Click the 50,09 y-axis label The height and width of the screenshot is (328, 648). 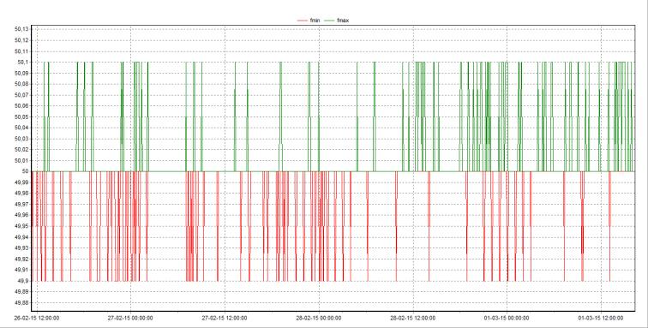pyautogui.click(x=21, y=73)
